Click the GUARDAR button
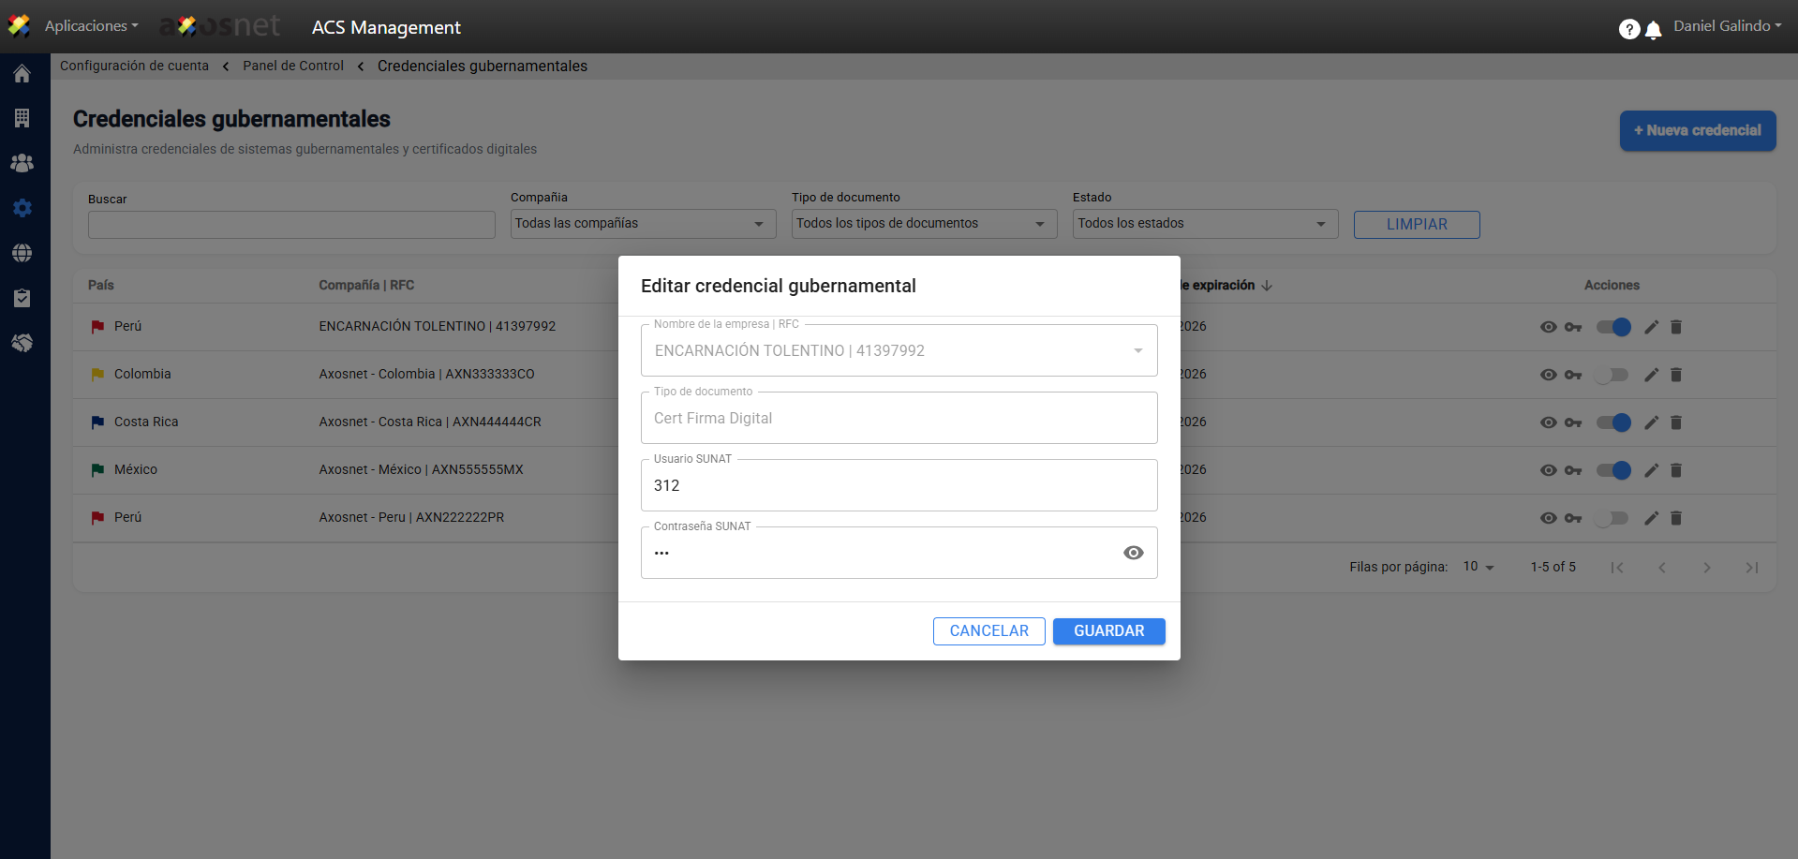Screen dimensions: 1798x859 pos(1108,631)
